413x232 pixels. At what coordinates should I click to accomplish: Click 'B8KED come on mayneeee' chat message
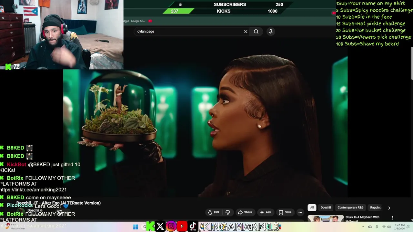coord(35,198)
